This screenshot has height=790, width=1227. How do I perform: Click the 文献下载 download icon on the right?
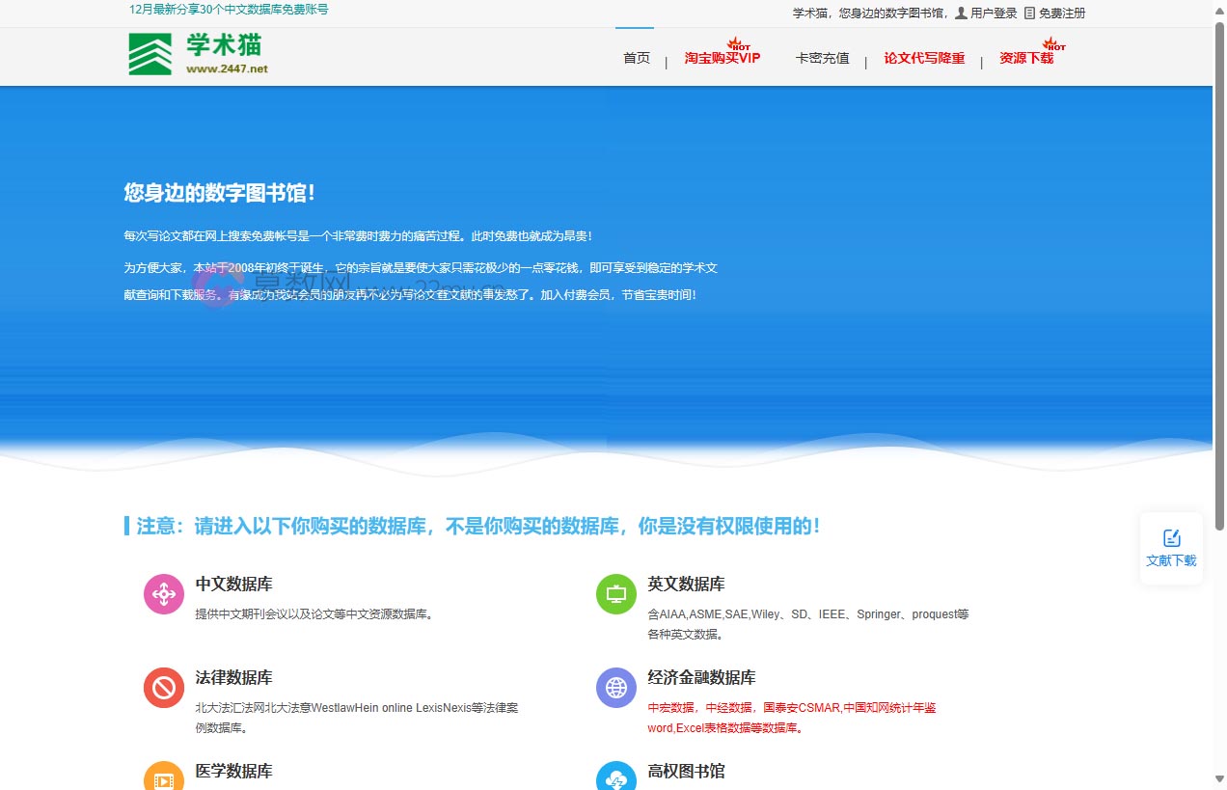[1171, 537]
